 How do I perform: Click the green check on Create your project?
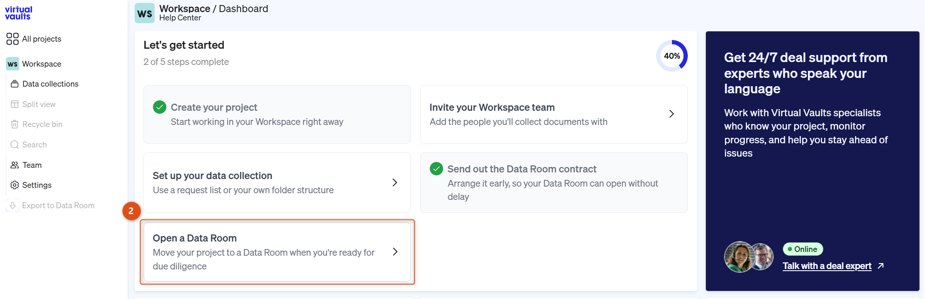point(160,107)
